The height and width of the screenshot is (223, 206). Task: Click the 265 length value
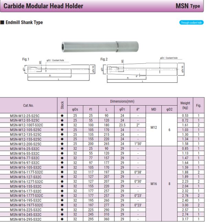pos(107,144)
